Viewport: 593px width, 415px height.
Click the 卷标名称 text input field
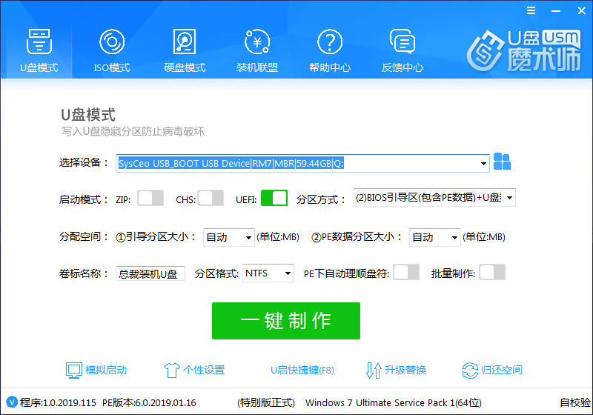pos(150,274)
